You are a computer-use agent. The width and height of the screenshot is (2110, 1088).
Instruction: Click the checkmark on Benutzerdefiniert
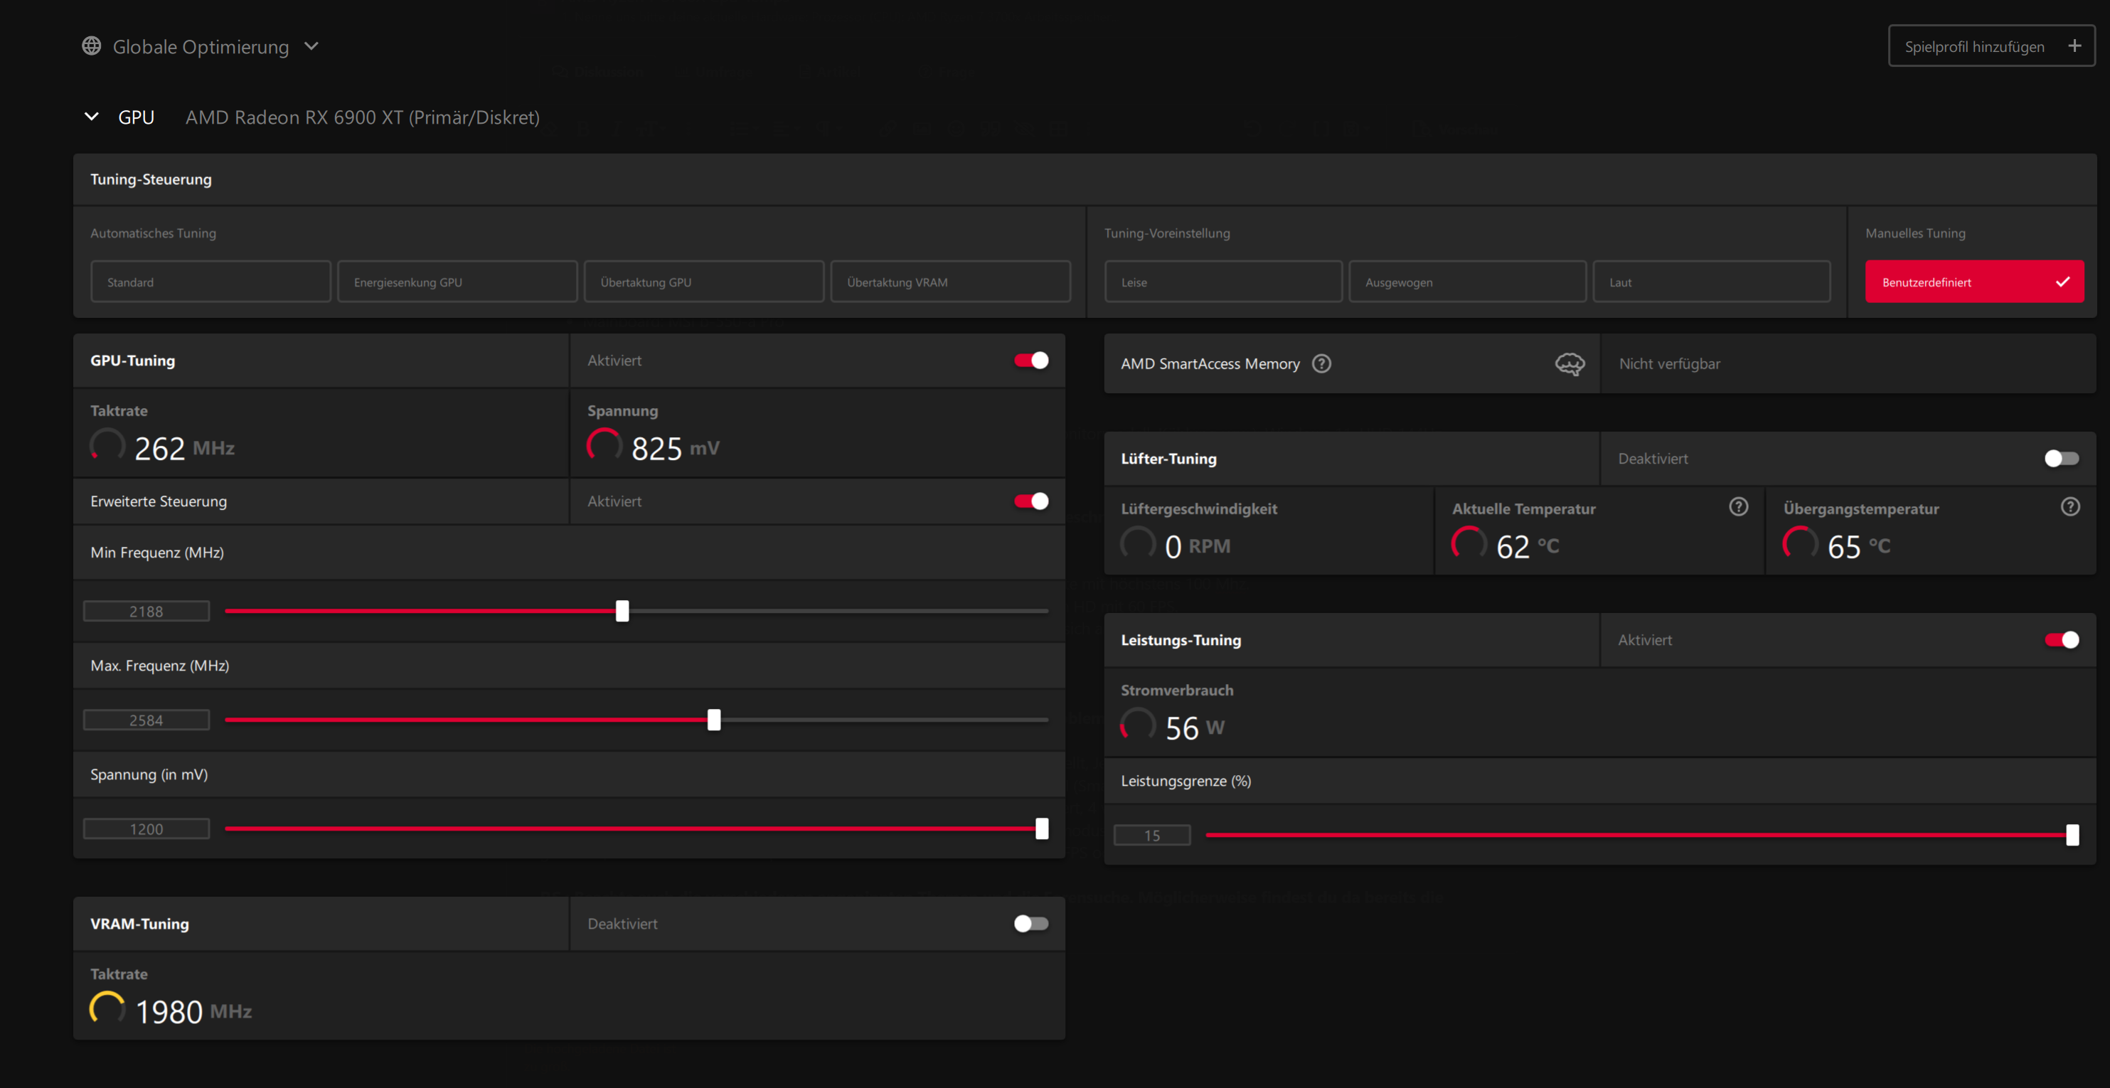click(x=2062, y=282)
